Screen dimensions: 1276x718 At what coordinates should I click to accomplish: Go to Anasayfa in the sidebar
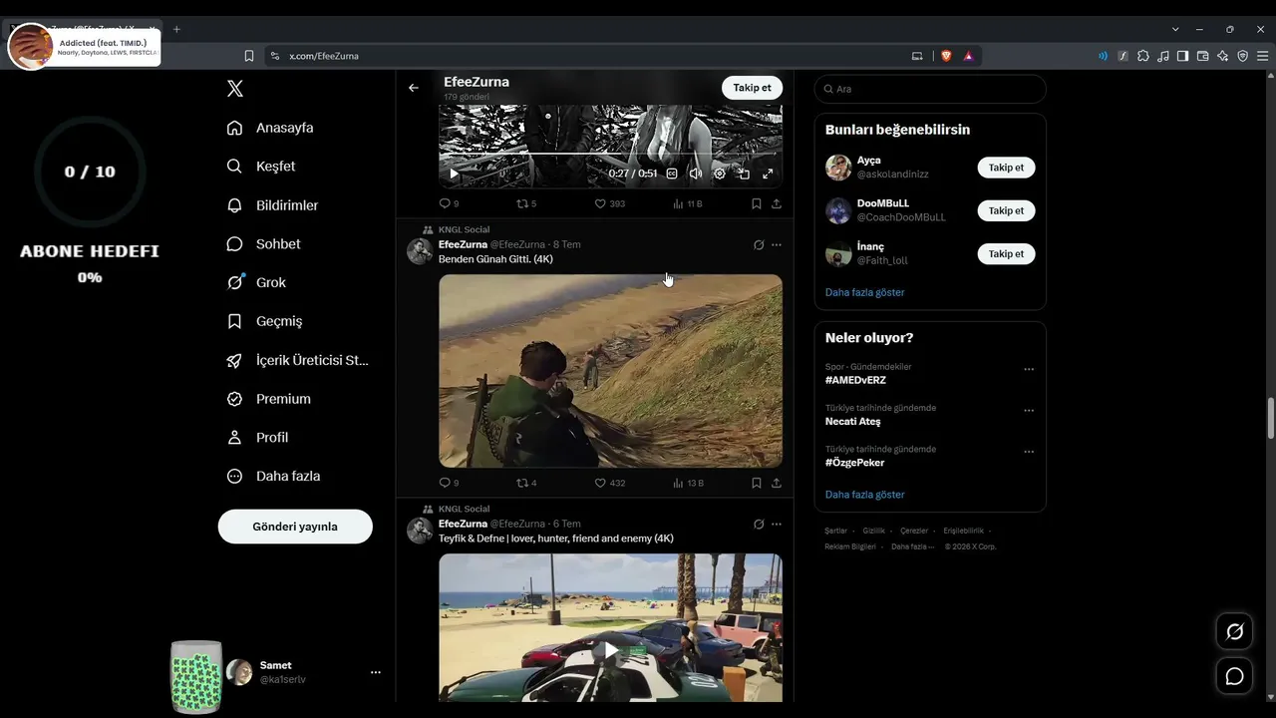[x=270, y=128]
